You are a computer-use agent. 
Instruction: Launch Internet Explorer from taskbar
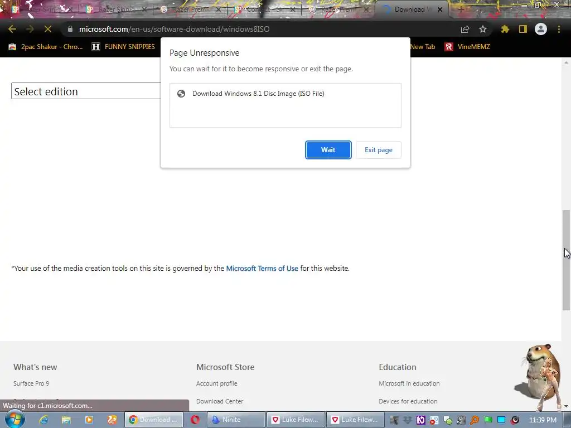(x=43, y=420)
